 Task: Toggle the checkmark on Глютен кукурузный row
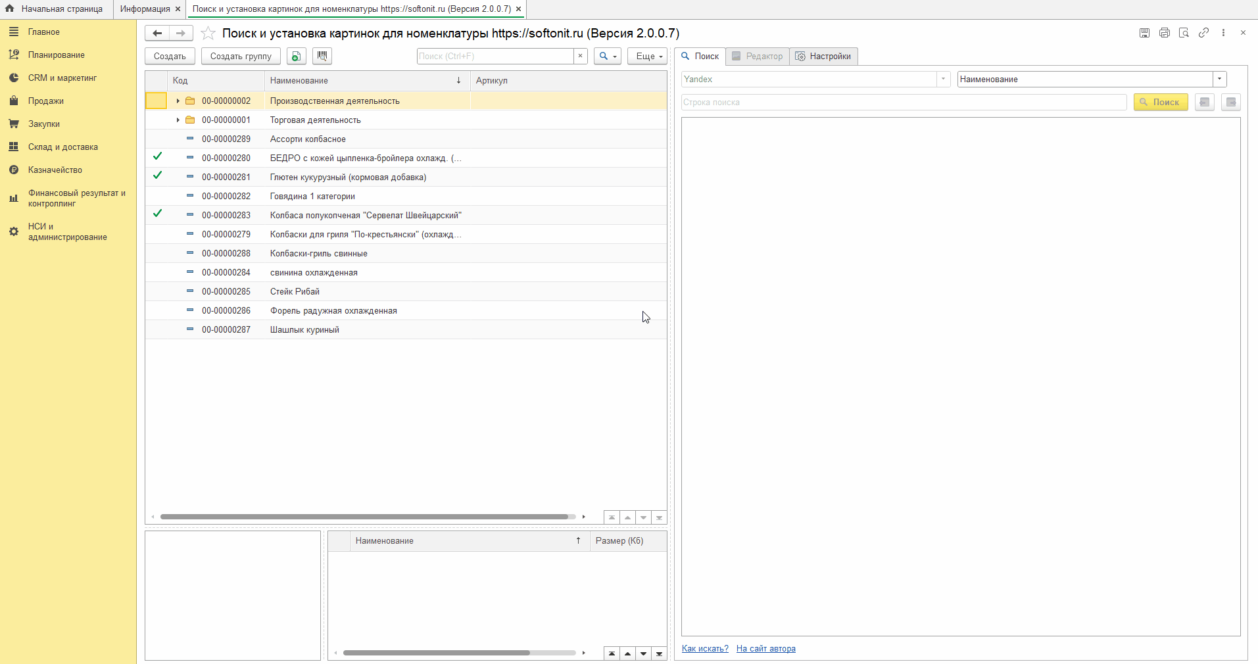point(157,176)
